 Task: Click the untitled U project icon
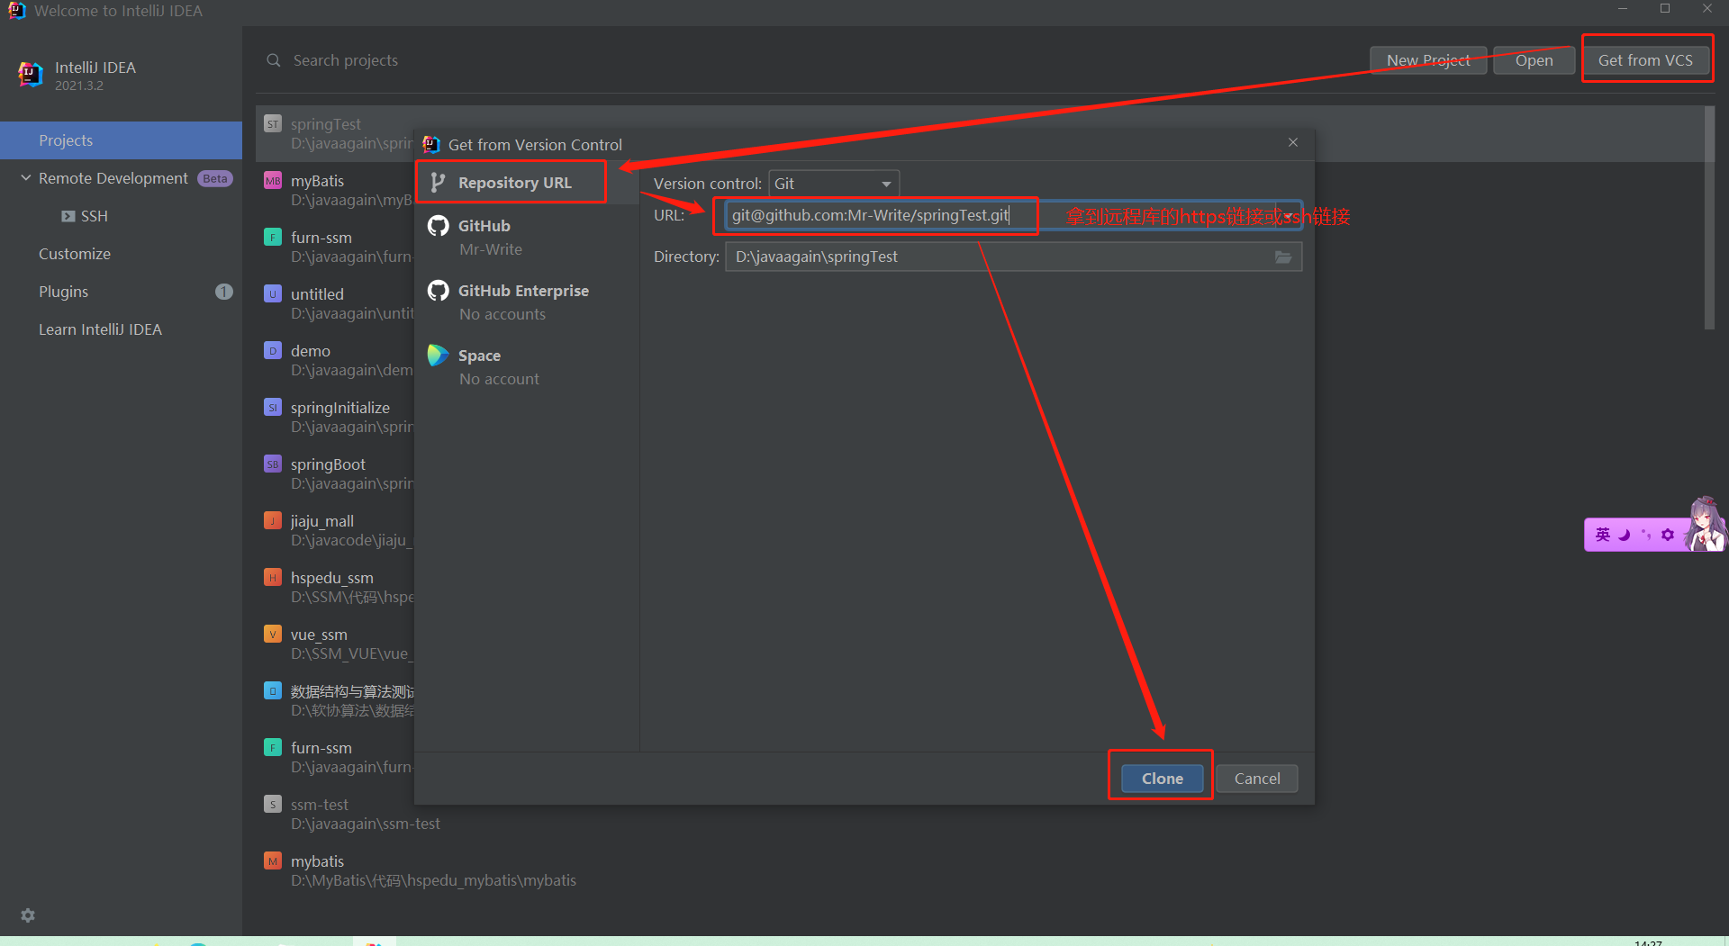coord(273,293)
